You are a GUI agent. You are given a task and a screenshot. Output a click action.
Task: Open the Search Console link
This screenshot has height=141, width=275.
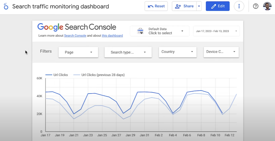(75, 36)
